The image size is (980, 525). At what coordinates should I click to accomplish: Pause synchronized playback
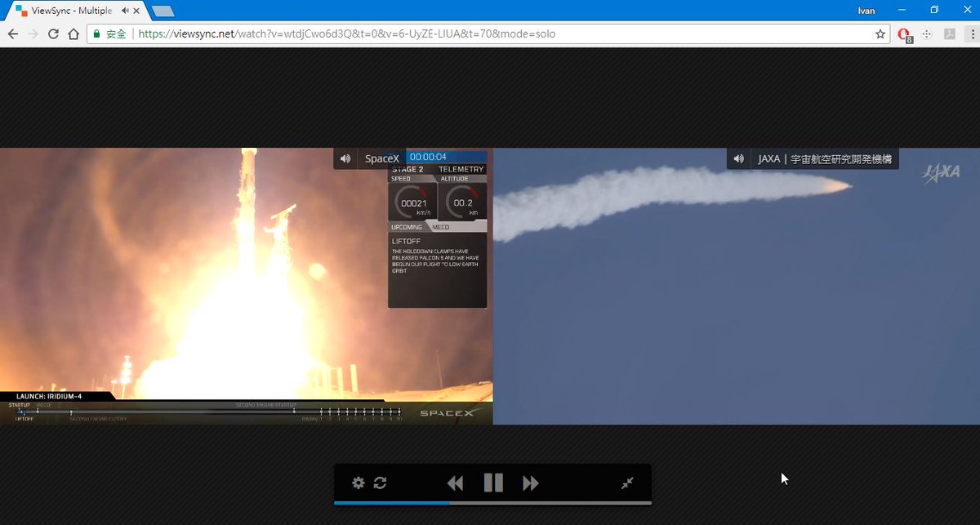(493, 483)
